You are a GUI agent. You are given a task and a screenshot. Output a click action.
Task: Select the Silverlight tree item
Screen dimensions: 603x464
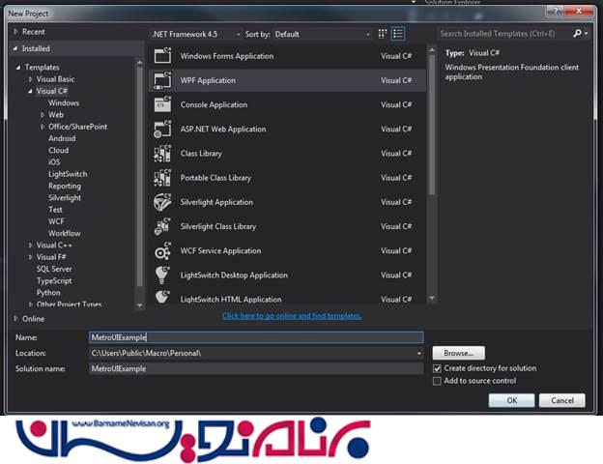click(65, 198)
